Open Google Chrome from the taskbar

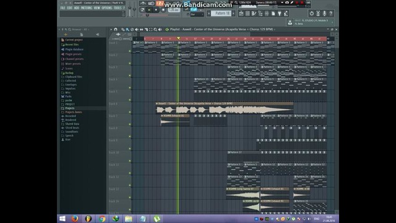(x=102, y=219)
